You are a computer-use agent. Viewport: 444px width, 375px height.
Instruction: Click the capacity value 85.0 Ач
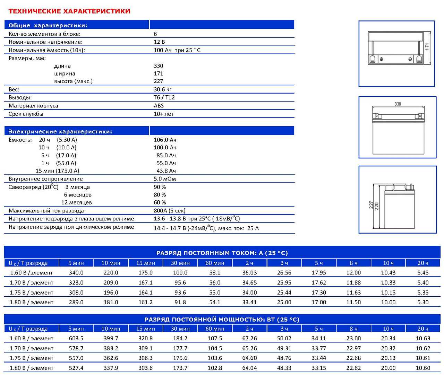[166, 156]
